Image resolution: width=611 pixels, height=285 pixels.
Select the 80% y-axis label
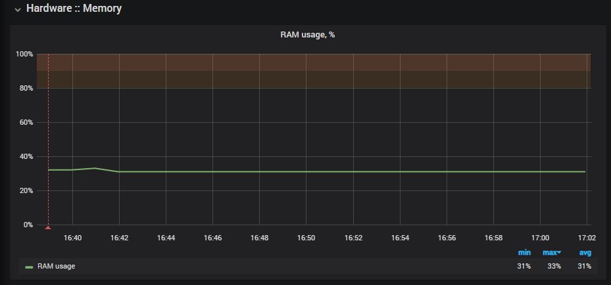pos(26,88)
